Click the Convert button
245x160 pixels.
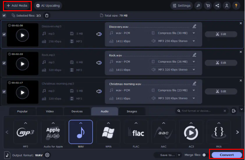click(x=227, y=155)
